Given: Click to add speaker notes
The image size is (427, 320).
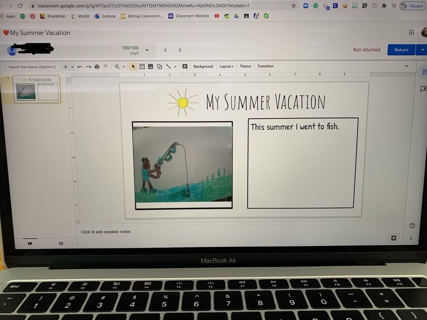Looking at the screenshot, I should coord(106,232).
